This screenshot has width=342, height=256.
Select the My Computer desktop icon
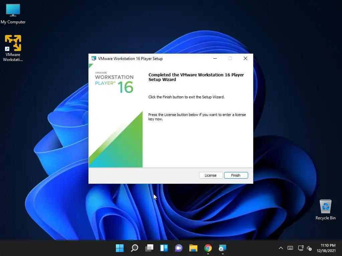(x=13, y=14)
